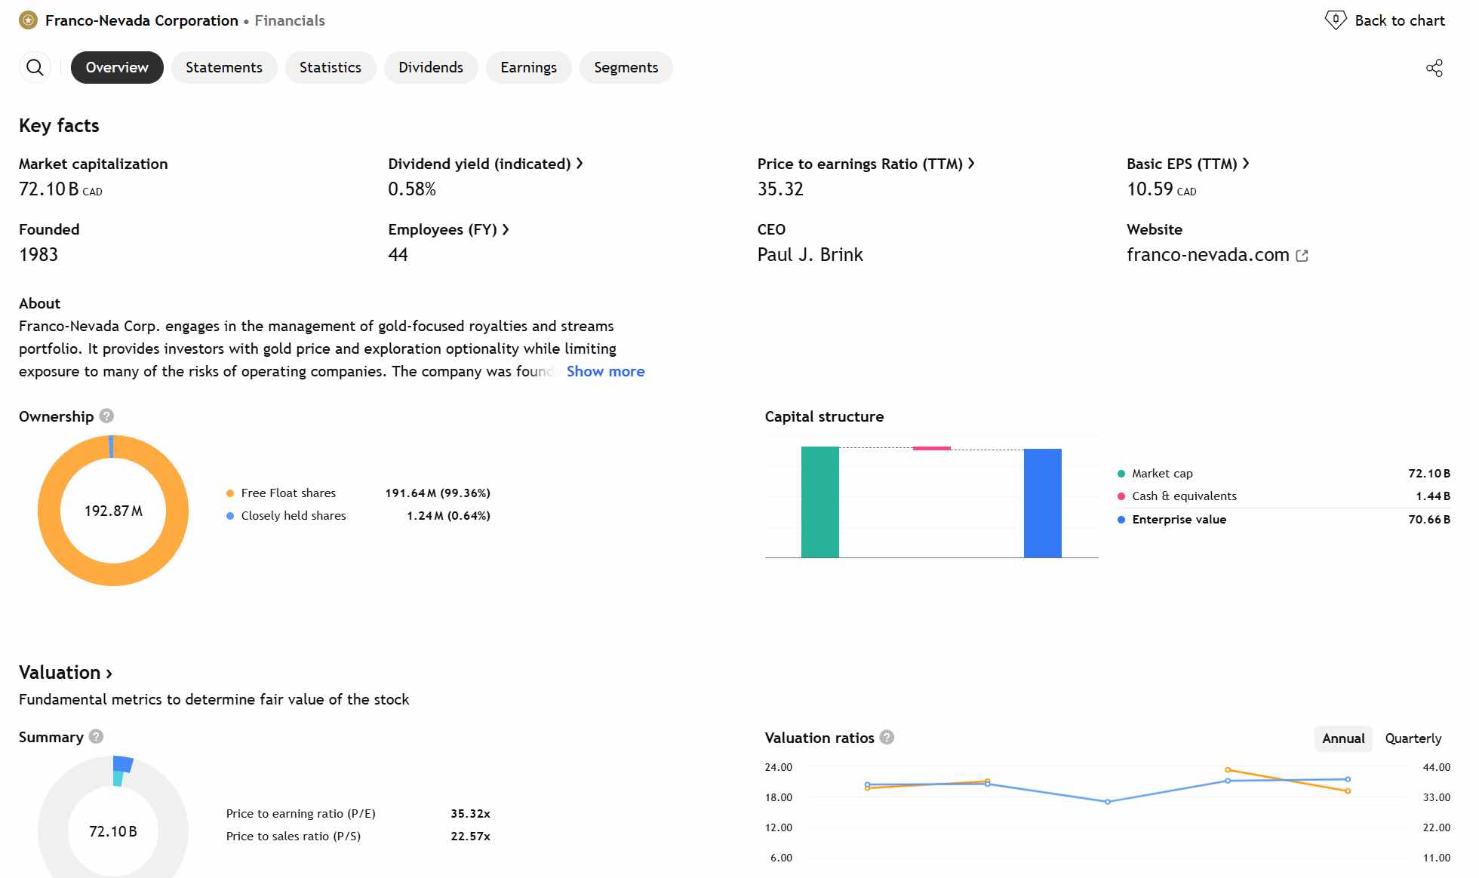Click the CEO name Paul J. Brink
This screenshot has height=878, width=1479.
pos(810,255)
